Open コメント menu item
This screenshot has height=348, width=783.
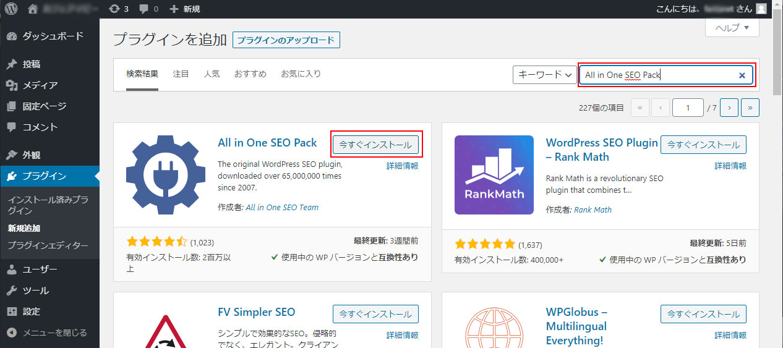49,127
